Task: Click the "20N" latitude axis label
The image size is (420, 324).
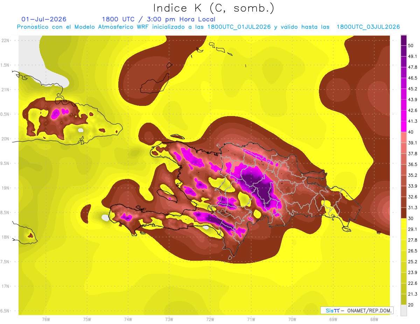Action: 5,139
